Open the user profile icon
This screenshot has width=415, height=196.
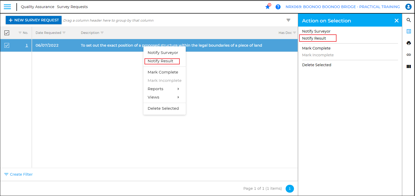coord(408,7)
